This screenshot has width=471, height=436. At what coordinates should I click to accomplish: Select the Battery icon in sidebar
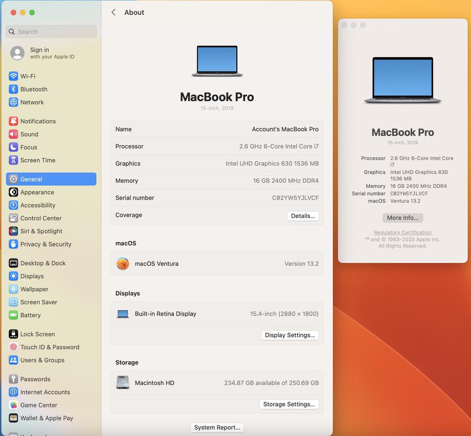[13, 315]
